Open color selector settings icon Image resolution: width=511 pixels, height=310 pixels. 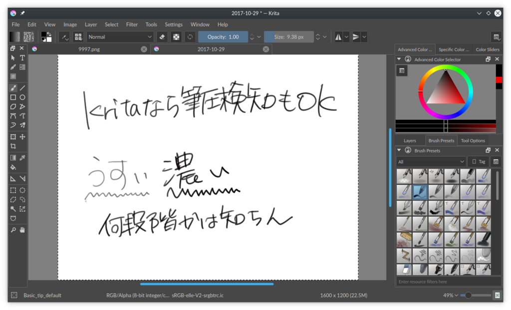pyautogui.click(x=402, y=70)
